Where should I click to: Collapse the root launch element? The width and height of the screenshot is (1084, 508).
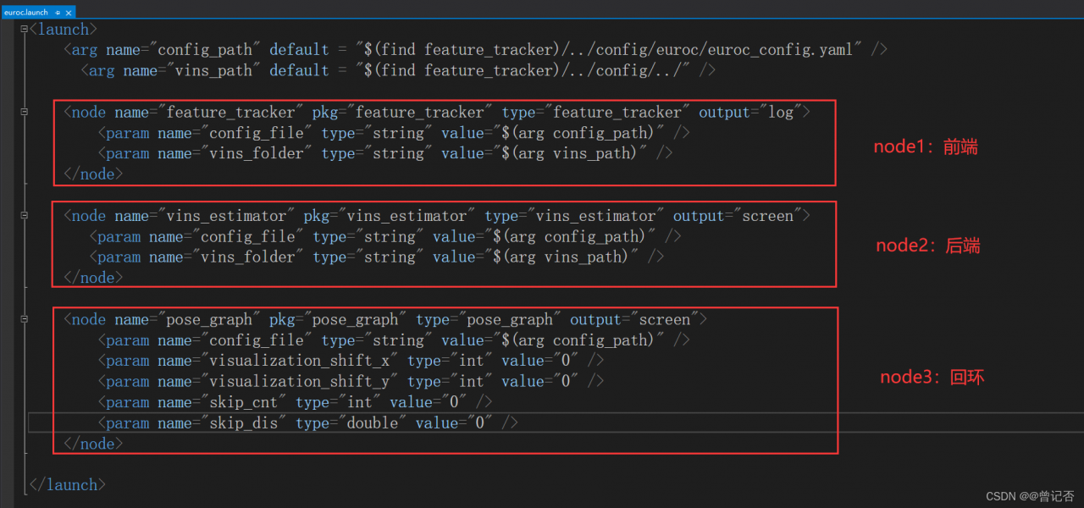[25, 30]
